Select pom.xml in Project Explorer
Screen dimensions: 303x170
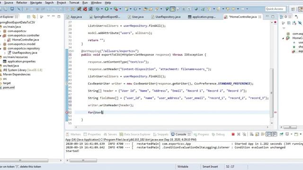pos(9,87)
